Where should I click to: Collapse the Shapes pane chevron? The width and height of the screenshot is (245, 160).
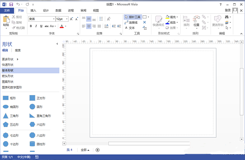coord(57,44)
